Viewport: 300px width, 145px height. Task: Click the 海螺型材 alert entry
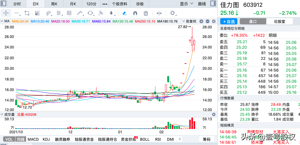255,132
